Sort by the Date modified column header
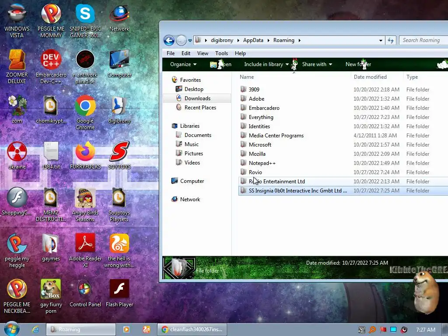 click(x=377, y=77)
